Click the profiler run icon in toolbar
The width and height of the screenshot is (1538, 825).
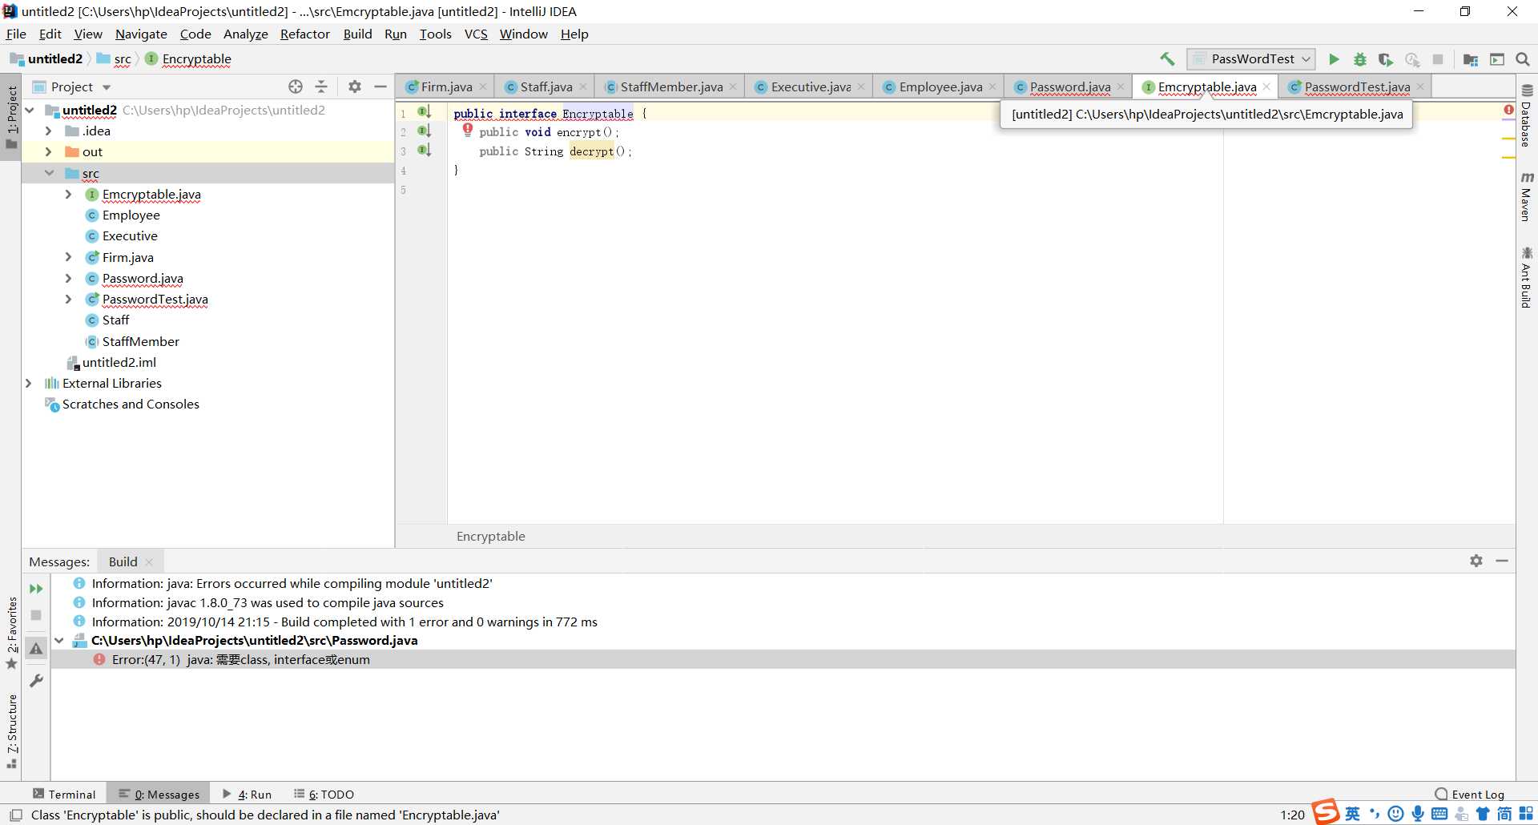click(1412, 59)
